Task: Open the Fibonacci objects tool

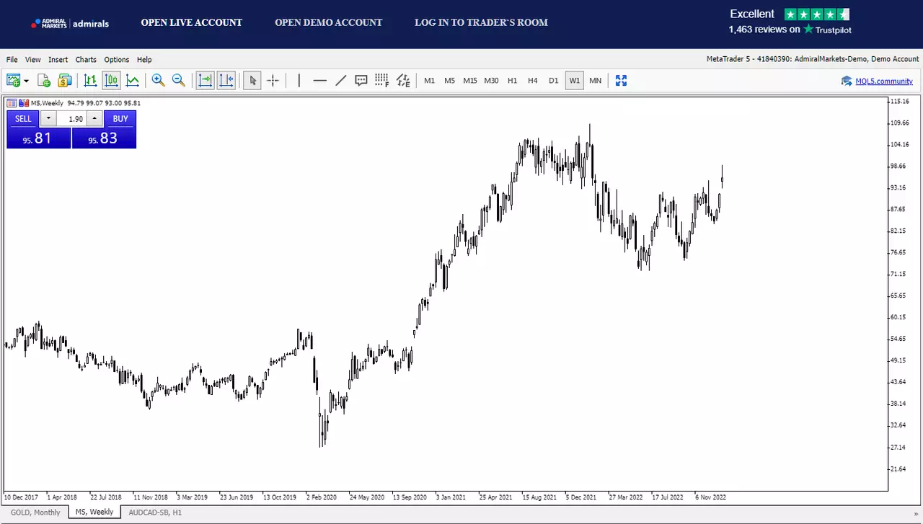Action: click(382, 81)
